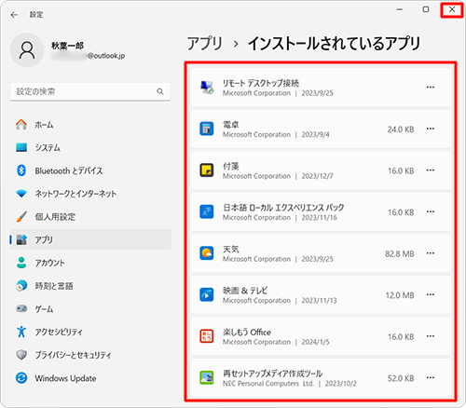Open 個人用設定 settings page

tap(90, 216)
